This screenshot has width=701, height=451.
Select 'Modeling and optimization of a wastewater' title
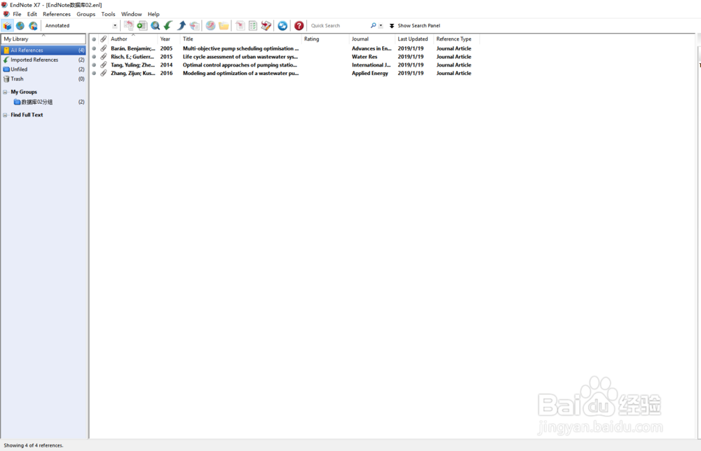[240, 74]
